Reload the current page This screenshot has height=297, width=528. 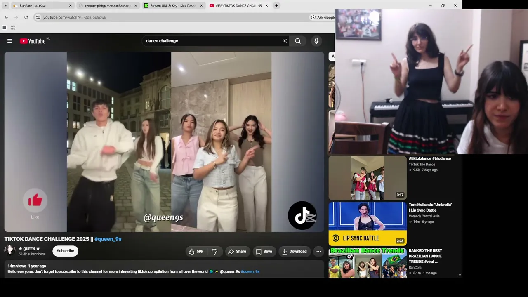click(x=26, y=17)
